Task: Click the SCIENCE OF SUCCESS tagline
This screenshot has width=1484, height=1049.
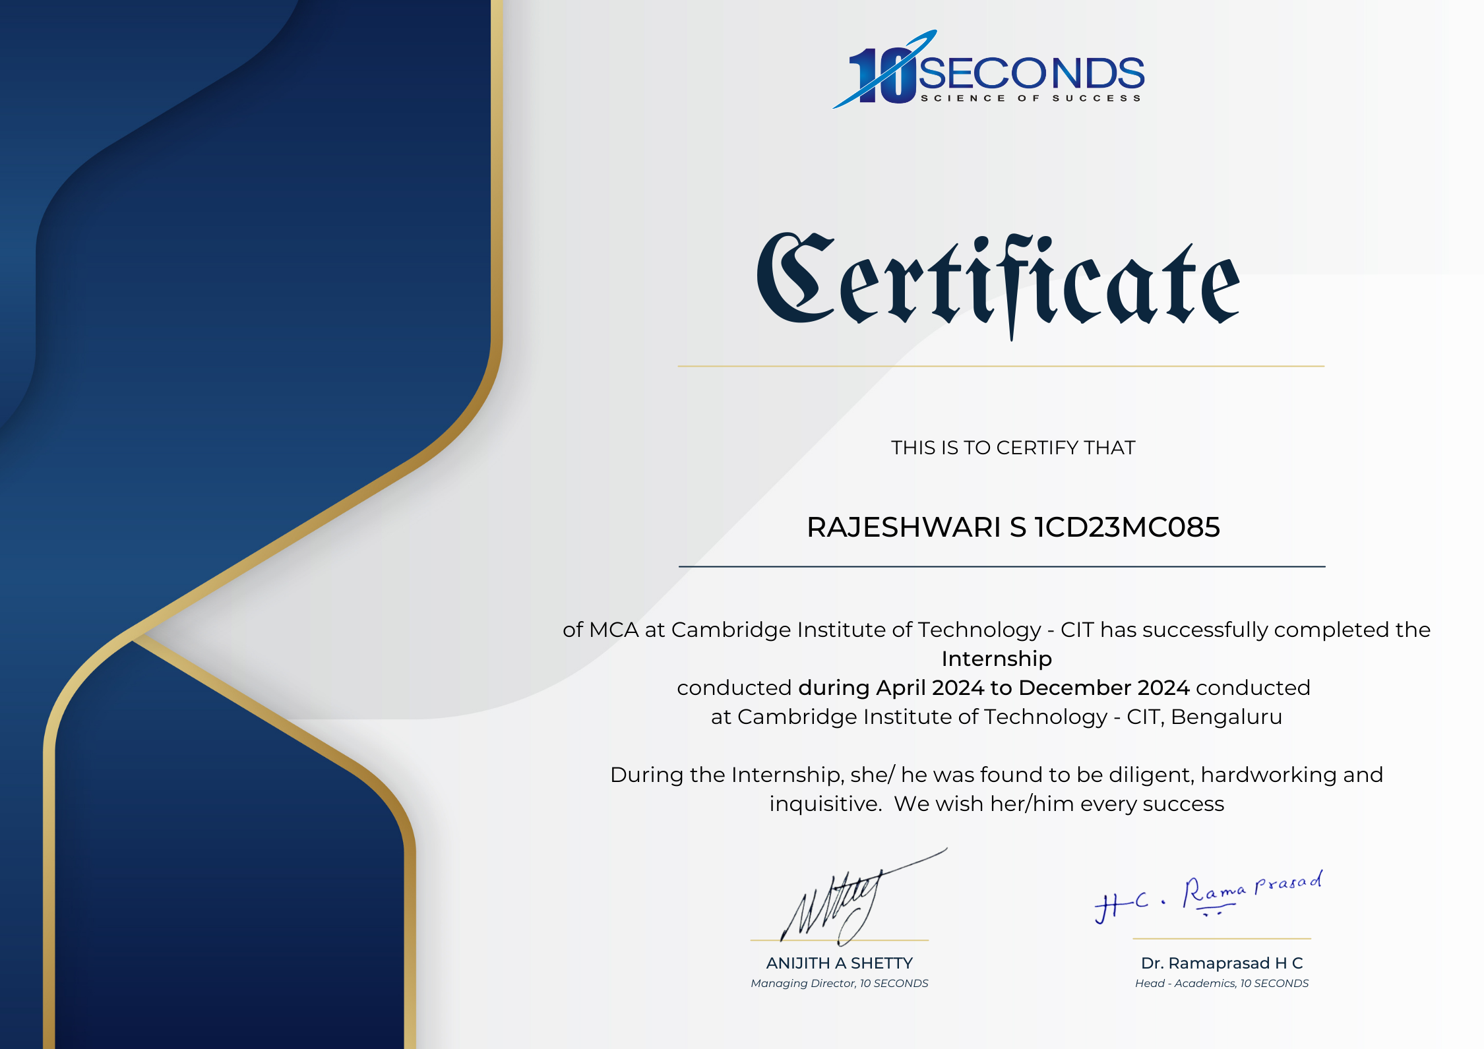Action: pos(1030,98)
